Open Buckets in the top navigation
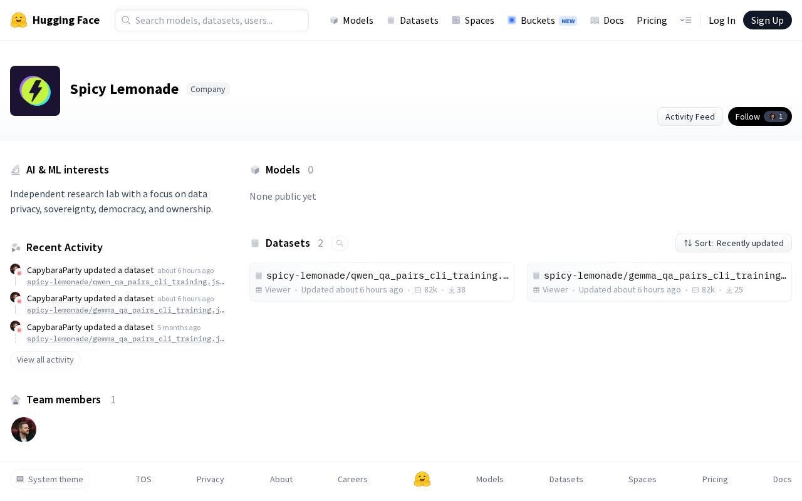Image resolution: width=802 pixels, height=501 pixels. pyautogui.click(x=542, y=20)
